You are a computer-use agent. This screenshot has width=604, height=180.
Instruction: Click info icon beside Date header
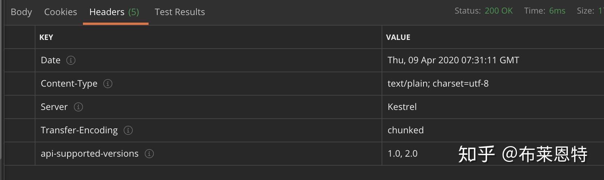pos(71,60)
